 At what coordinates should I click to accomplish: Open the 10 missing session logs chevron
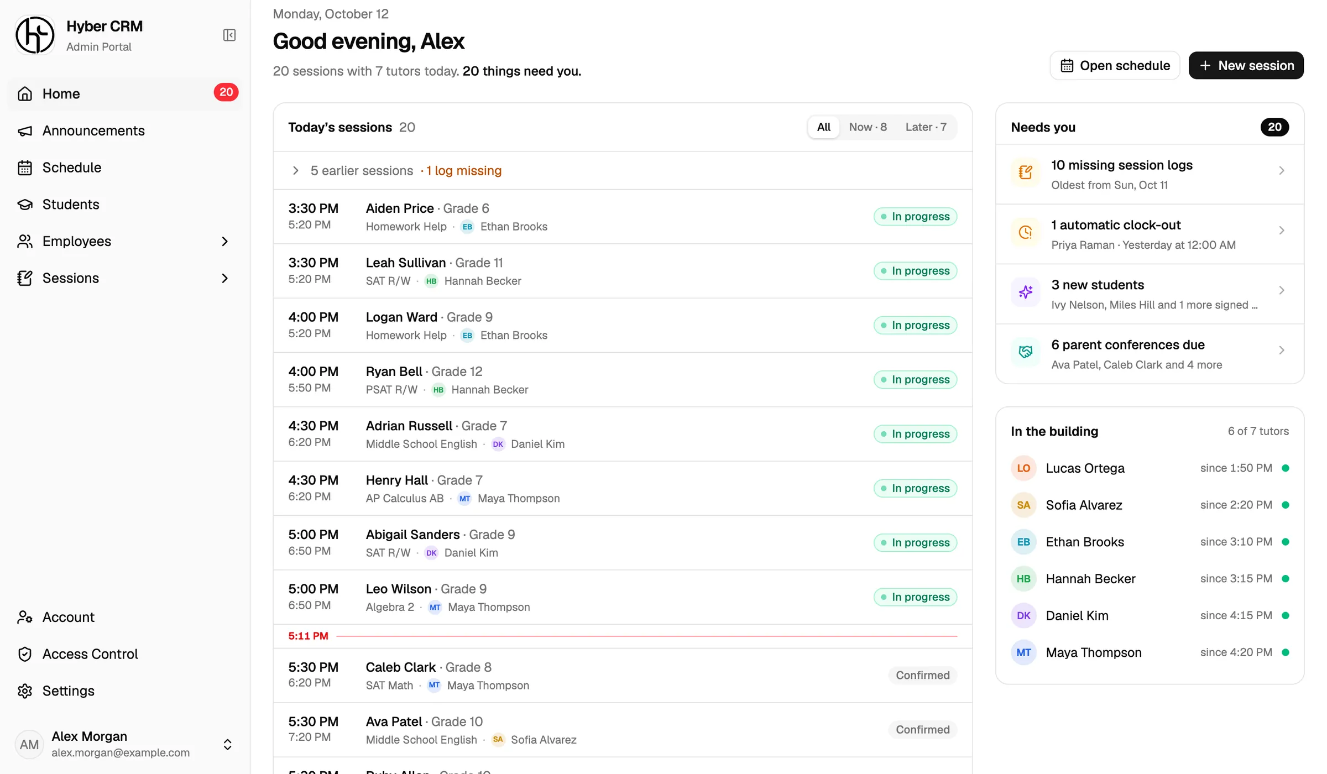[x=1281, y=171]
